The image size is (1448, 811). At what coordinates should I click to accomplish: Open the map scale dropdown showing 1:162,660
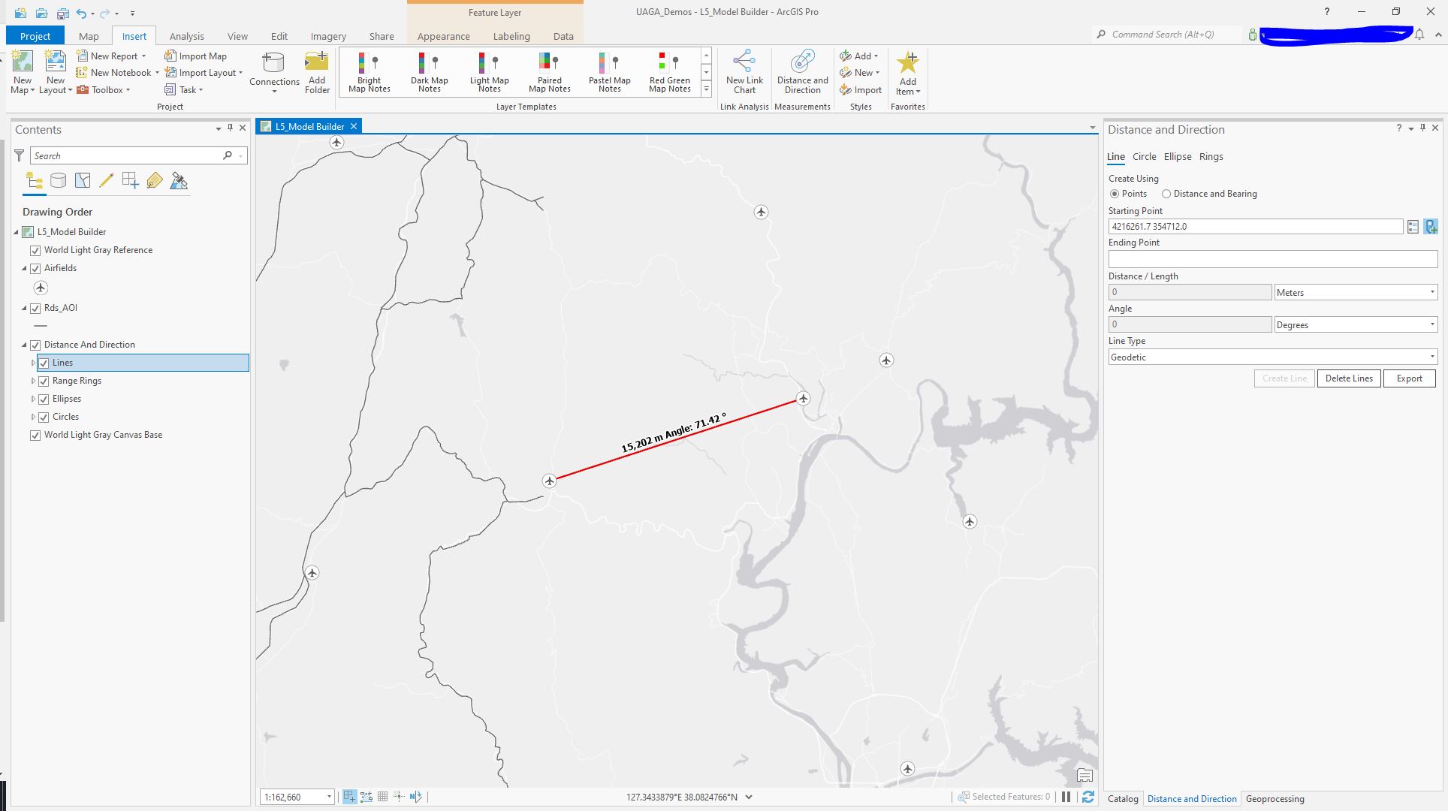click(328, 797)
